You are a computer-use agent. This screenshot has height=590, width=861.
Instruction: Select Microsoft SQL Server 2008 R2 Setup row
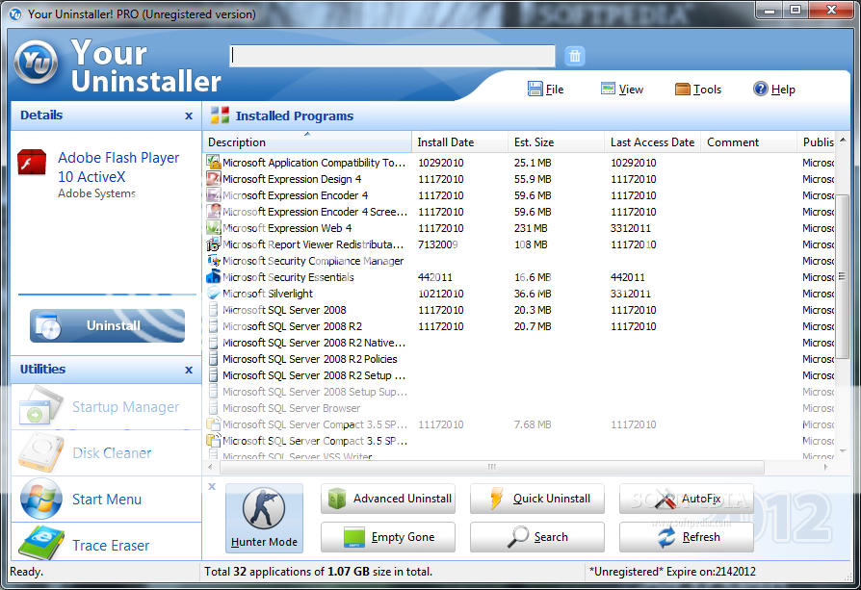pyautogui.click(x=519, y=375)
